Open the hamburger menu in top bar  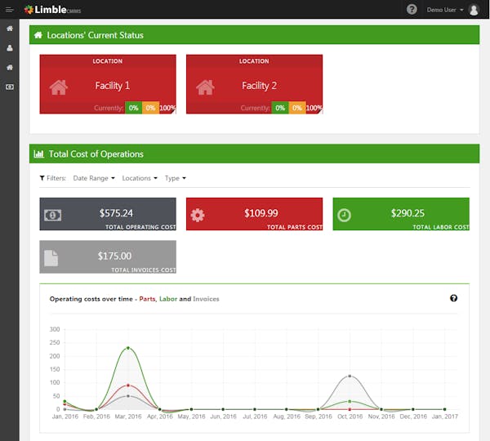9,10
